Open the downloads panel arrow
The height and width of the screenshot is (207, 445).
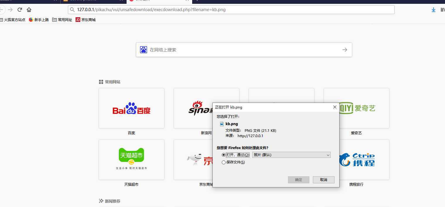coord(434,10)
